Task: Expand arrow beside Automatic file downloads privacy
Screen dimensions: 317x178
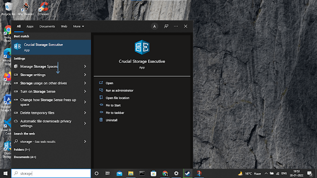Action: click(x=85, y=123)
